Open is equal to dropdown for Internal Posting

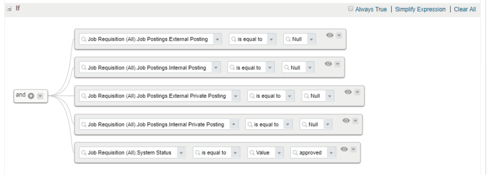(x=270, y=67)
